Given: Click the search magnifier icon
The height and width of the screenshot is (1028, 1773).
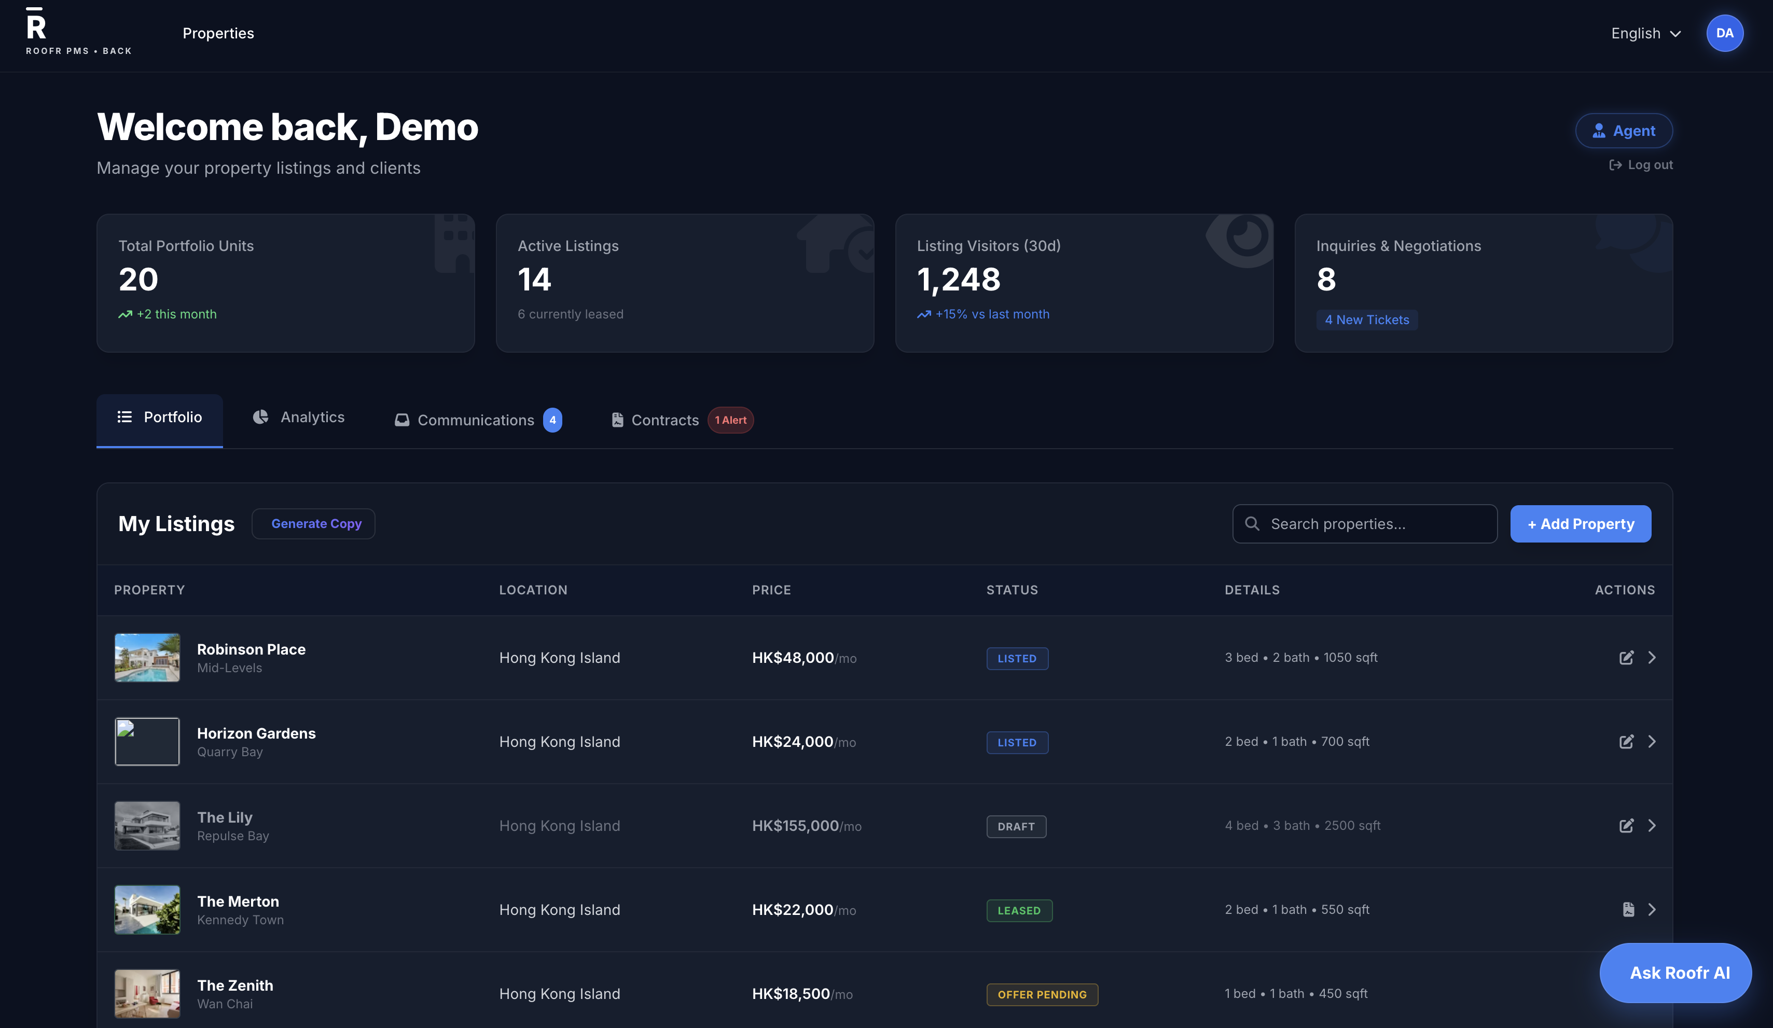Looking at the screenshot, I should [x=1252, y=523].
